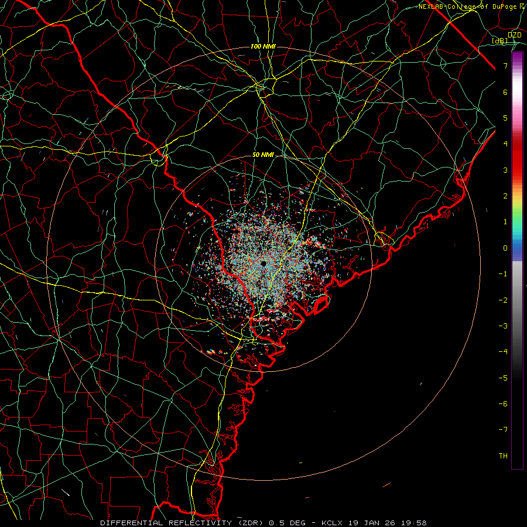This screenshot has height=527, width=527.
Task: Click the 19:58 timestamp in the caption
Action: coord(413,523)
